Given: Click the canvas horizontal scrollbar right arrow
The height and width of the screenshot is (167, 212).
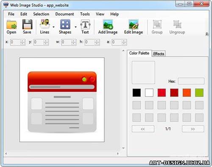Looking at the screenshot, I should (118, 153).
